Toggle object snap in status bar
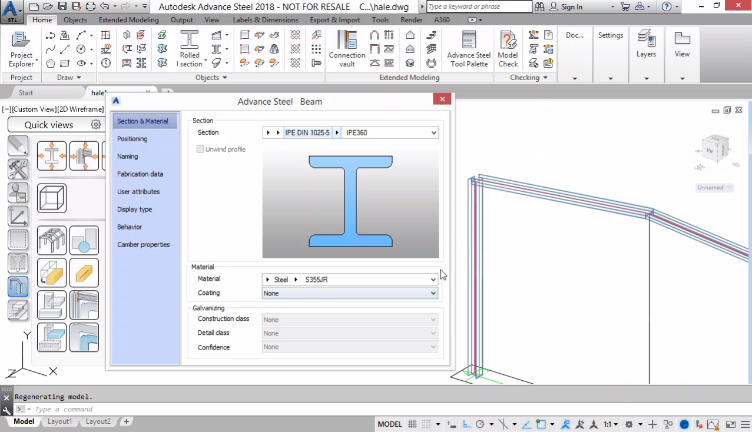 pyautogui.click(x=541, y=424)
